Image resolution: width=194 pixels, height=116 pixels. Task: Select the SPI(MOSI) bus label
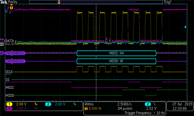[15, 53]
